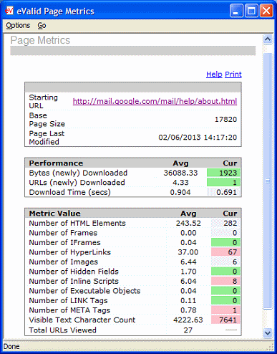Click the Number of Frames label

[63, 233]
